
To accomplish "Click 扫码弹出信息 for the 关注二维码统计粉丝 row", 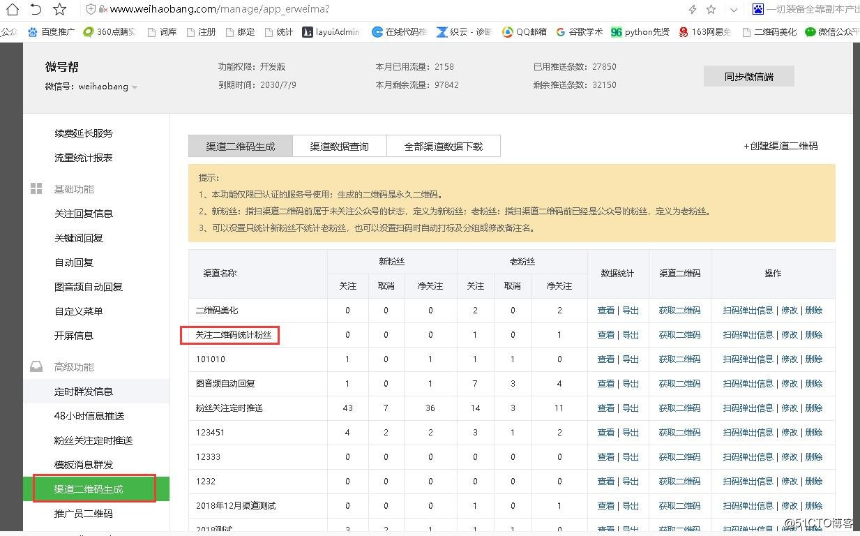I will click(748, 335).
